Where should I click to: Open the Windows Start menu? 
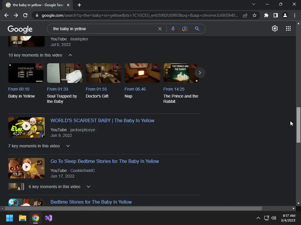(9, 218)
